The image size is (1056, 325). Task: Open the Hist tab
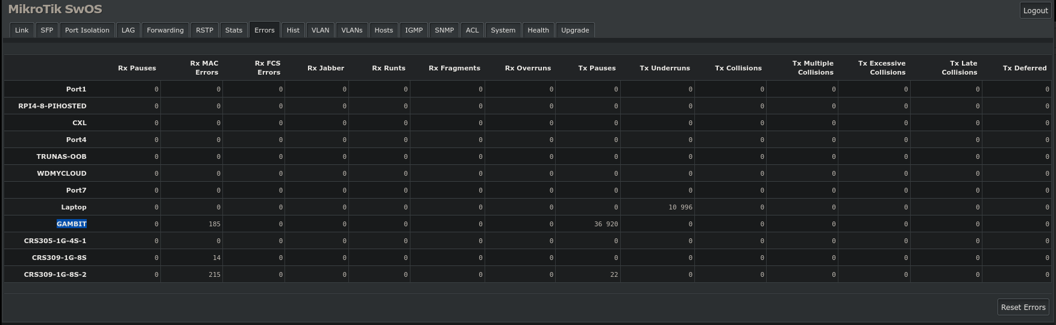293,30
